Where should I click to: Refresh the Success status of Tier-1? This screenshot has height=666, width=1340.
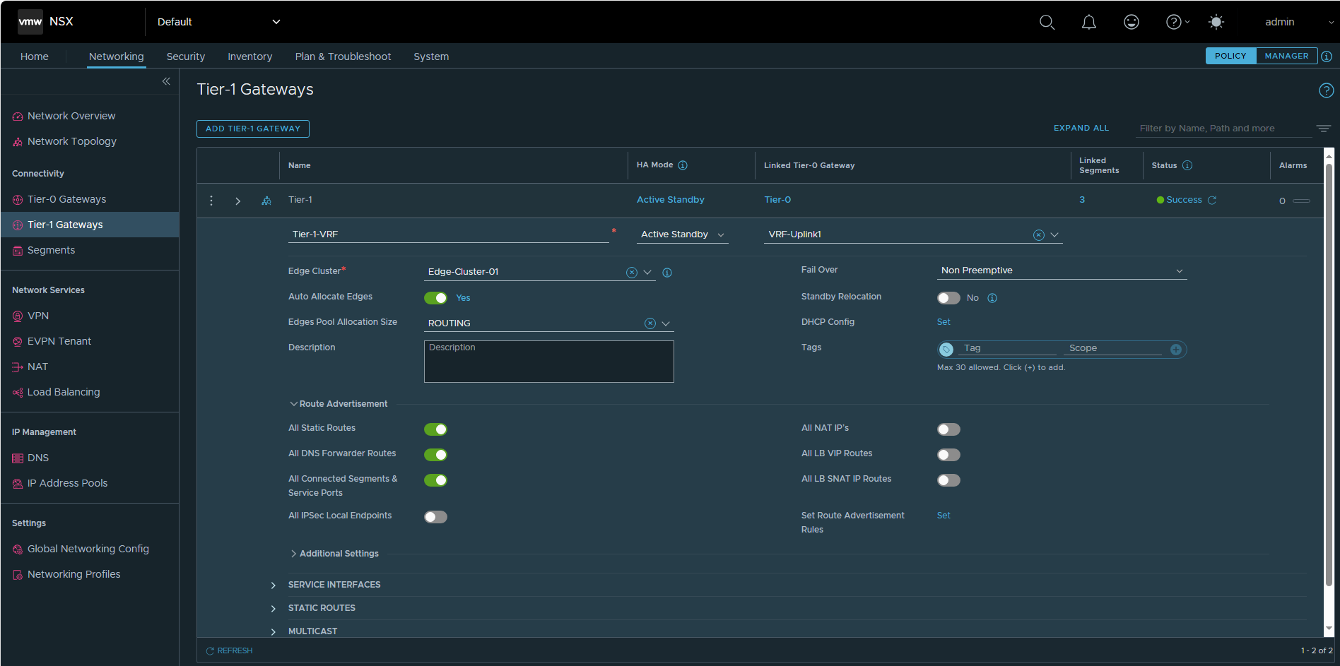click(x=1212, y=201)
